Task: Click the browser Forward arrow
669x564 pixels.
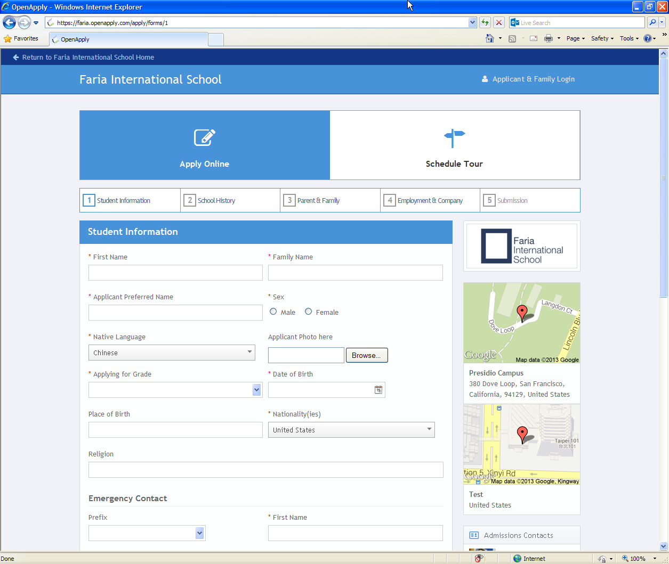Action: (x=24, y=22)
